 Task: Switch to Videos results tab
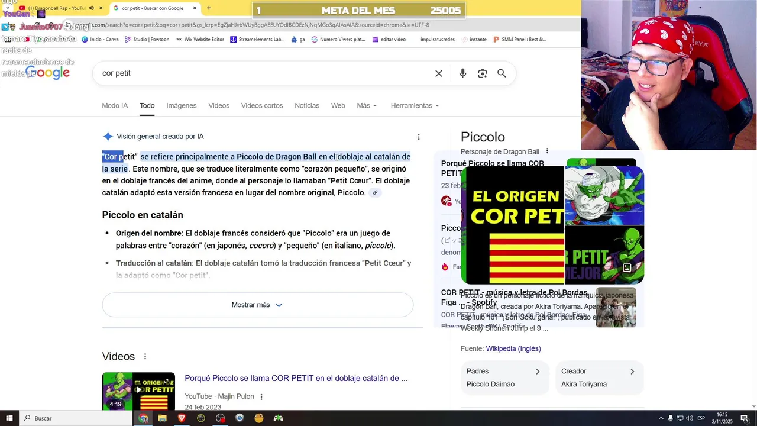(x=219, y=106)
